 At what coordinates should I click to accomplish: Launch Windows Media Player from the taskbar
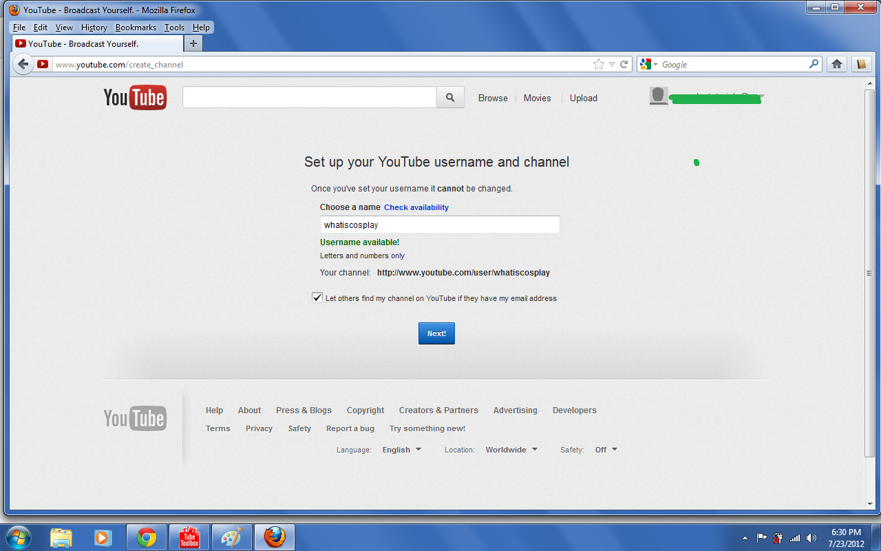(x=103, y=537)
